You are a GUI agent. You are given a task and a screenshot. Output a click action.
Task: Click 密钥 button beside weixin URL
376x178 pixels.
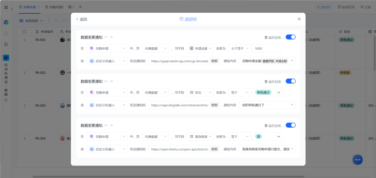[x=214, y=61]
